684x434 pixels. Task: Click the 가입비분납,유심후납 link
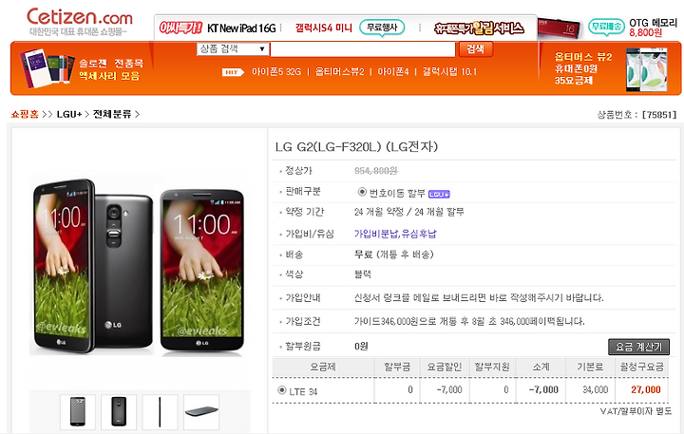(x=395, y=234)
